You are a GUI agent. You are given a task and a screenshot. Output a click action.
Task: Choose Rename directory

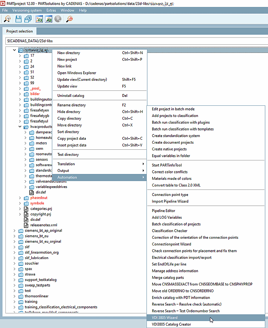(x=100, y=105)
